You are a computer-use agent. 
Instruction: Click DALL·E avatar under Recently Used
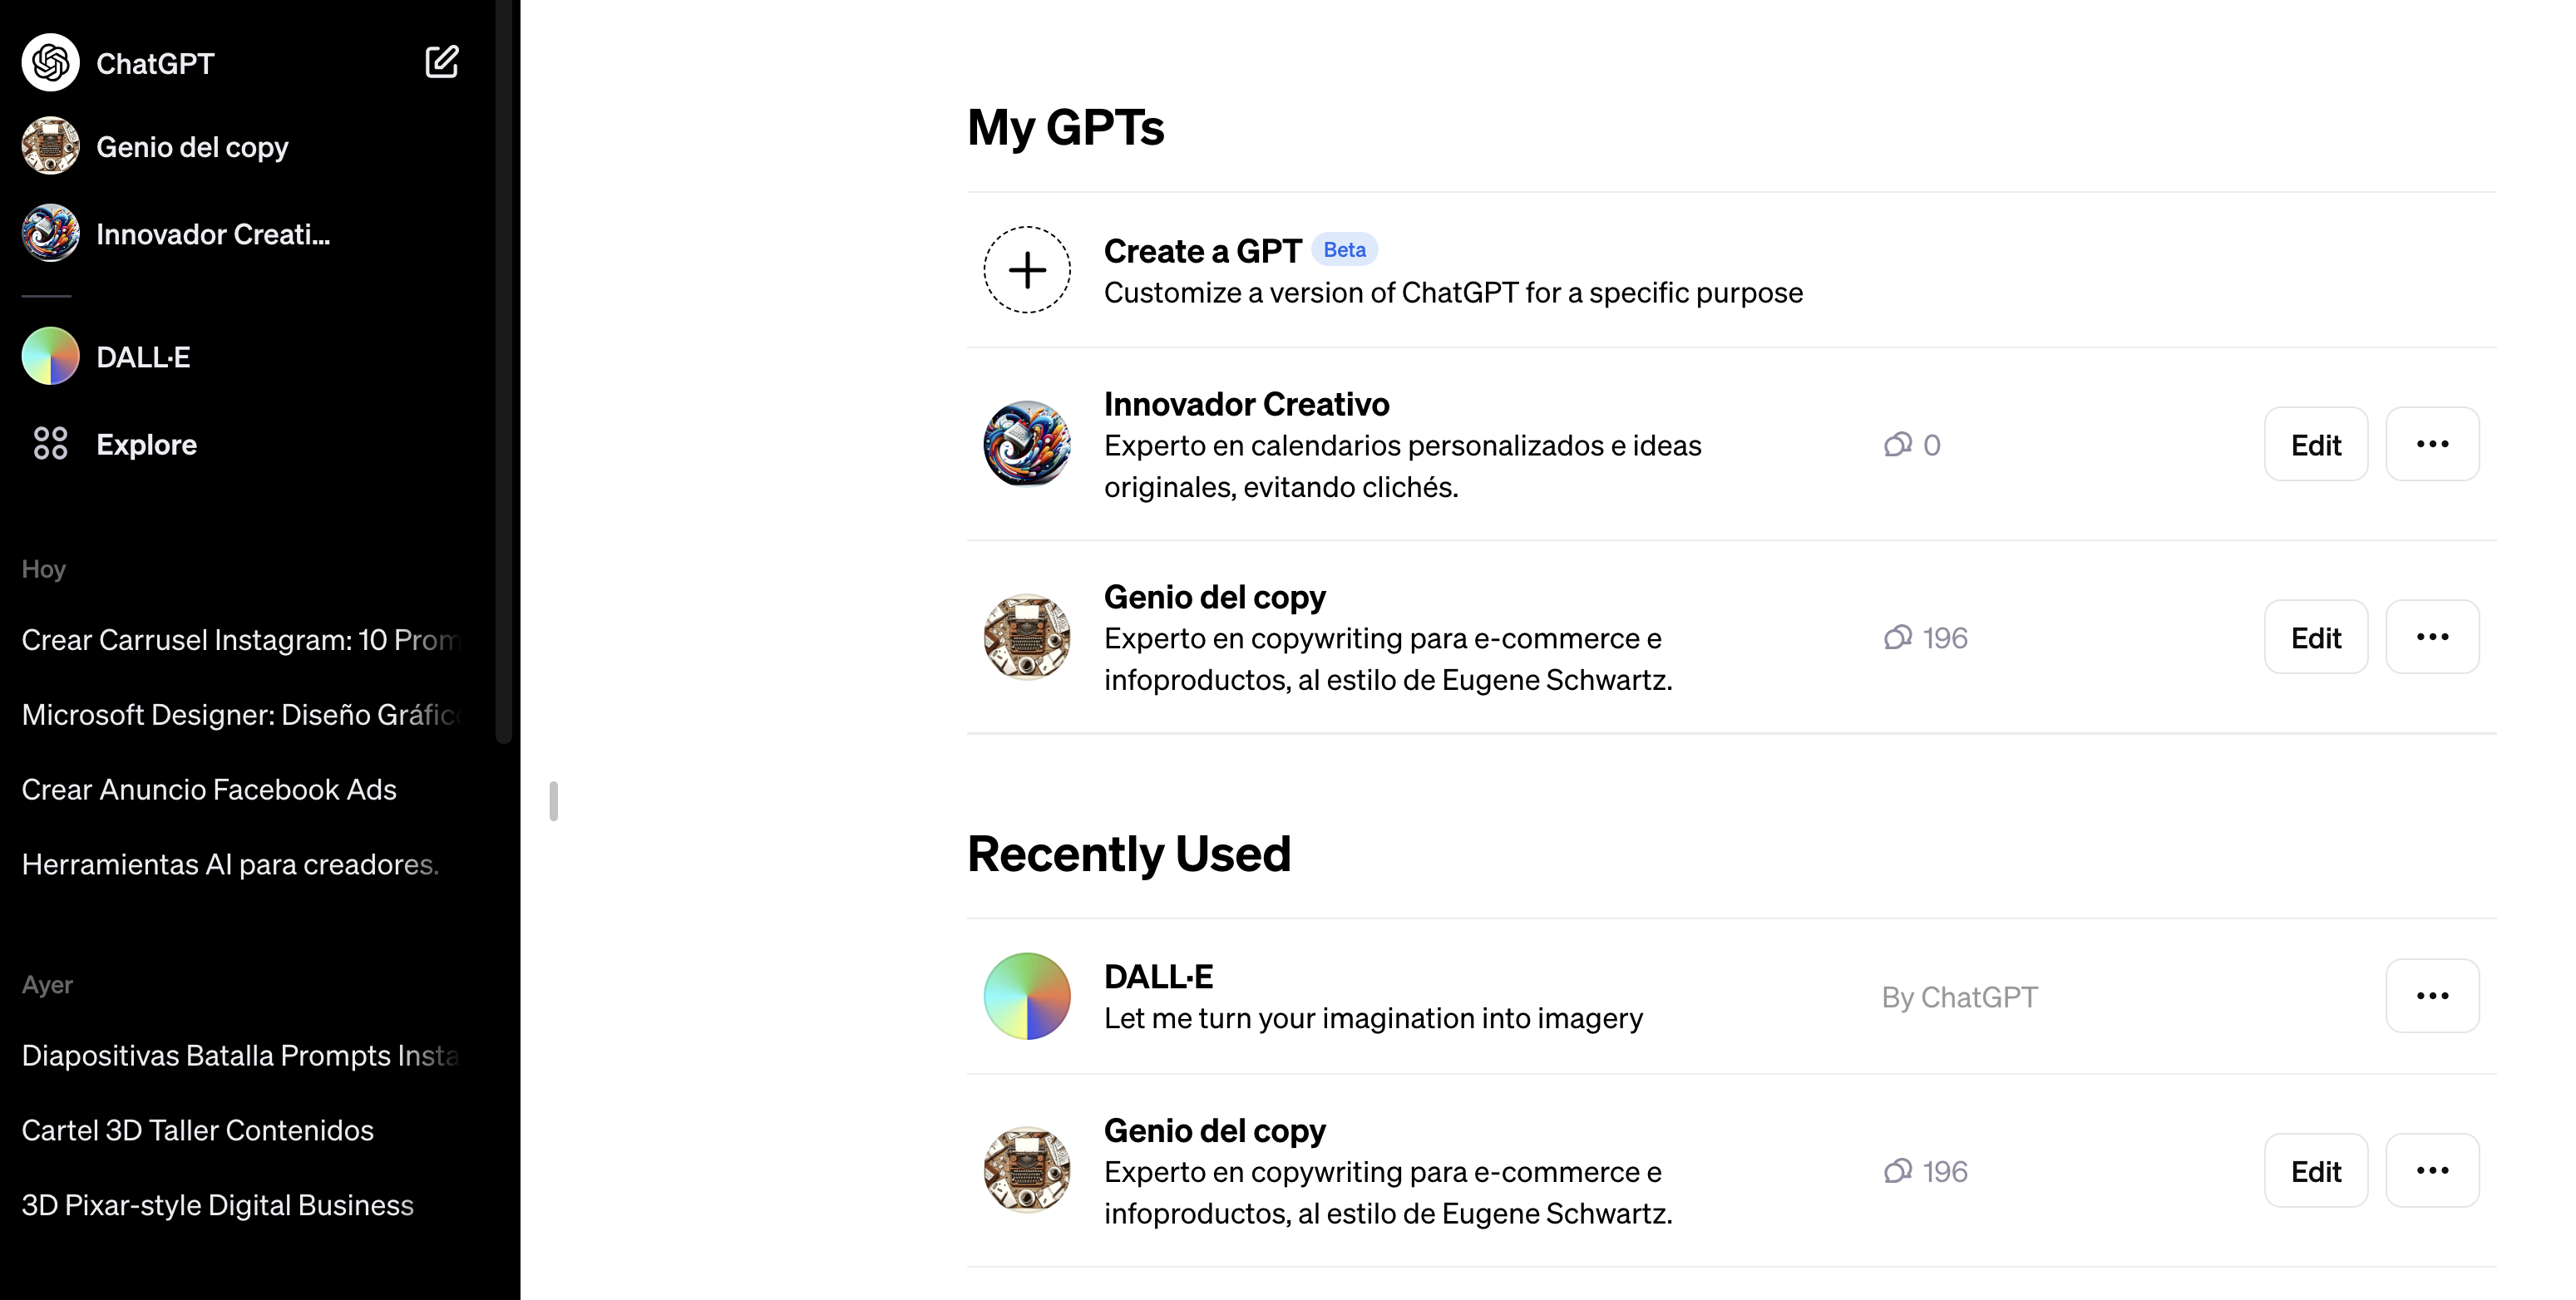(1027, 996)
